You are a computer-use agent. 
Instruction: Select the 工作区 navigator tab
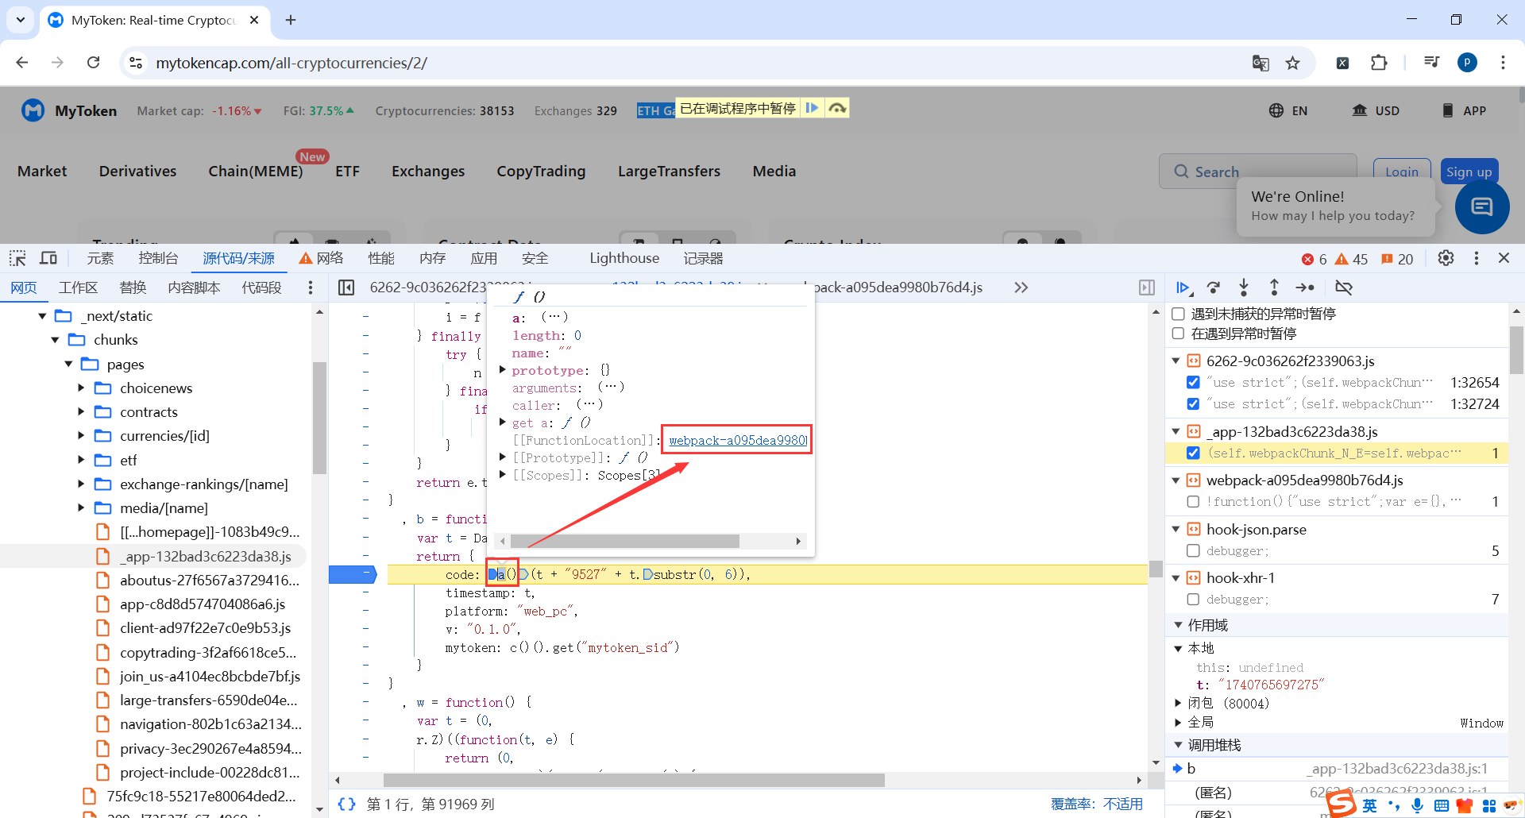pyautogui.click(x=78, y=287)
